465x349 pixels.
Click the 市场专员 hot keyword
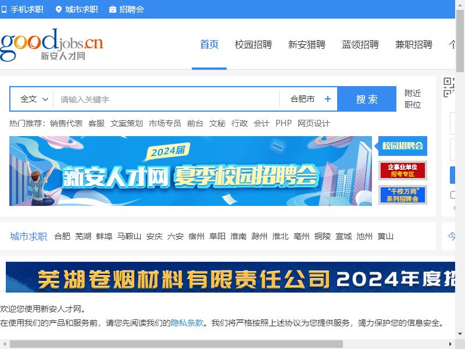(x=165, y=123)
